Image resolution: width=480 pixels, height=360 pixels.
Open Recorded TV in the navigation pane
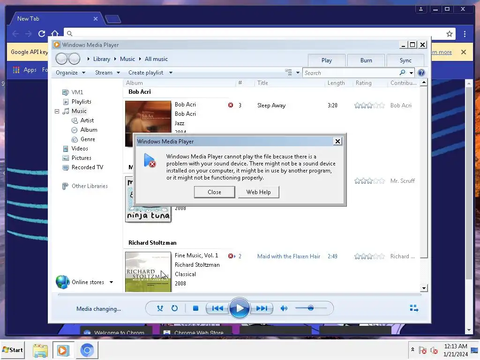(x=87, y=167)
